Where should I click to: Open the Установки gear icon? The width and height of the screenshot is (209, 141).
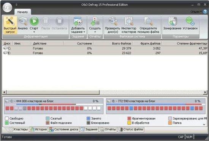(x=190, y=21)
